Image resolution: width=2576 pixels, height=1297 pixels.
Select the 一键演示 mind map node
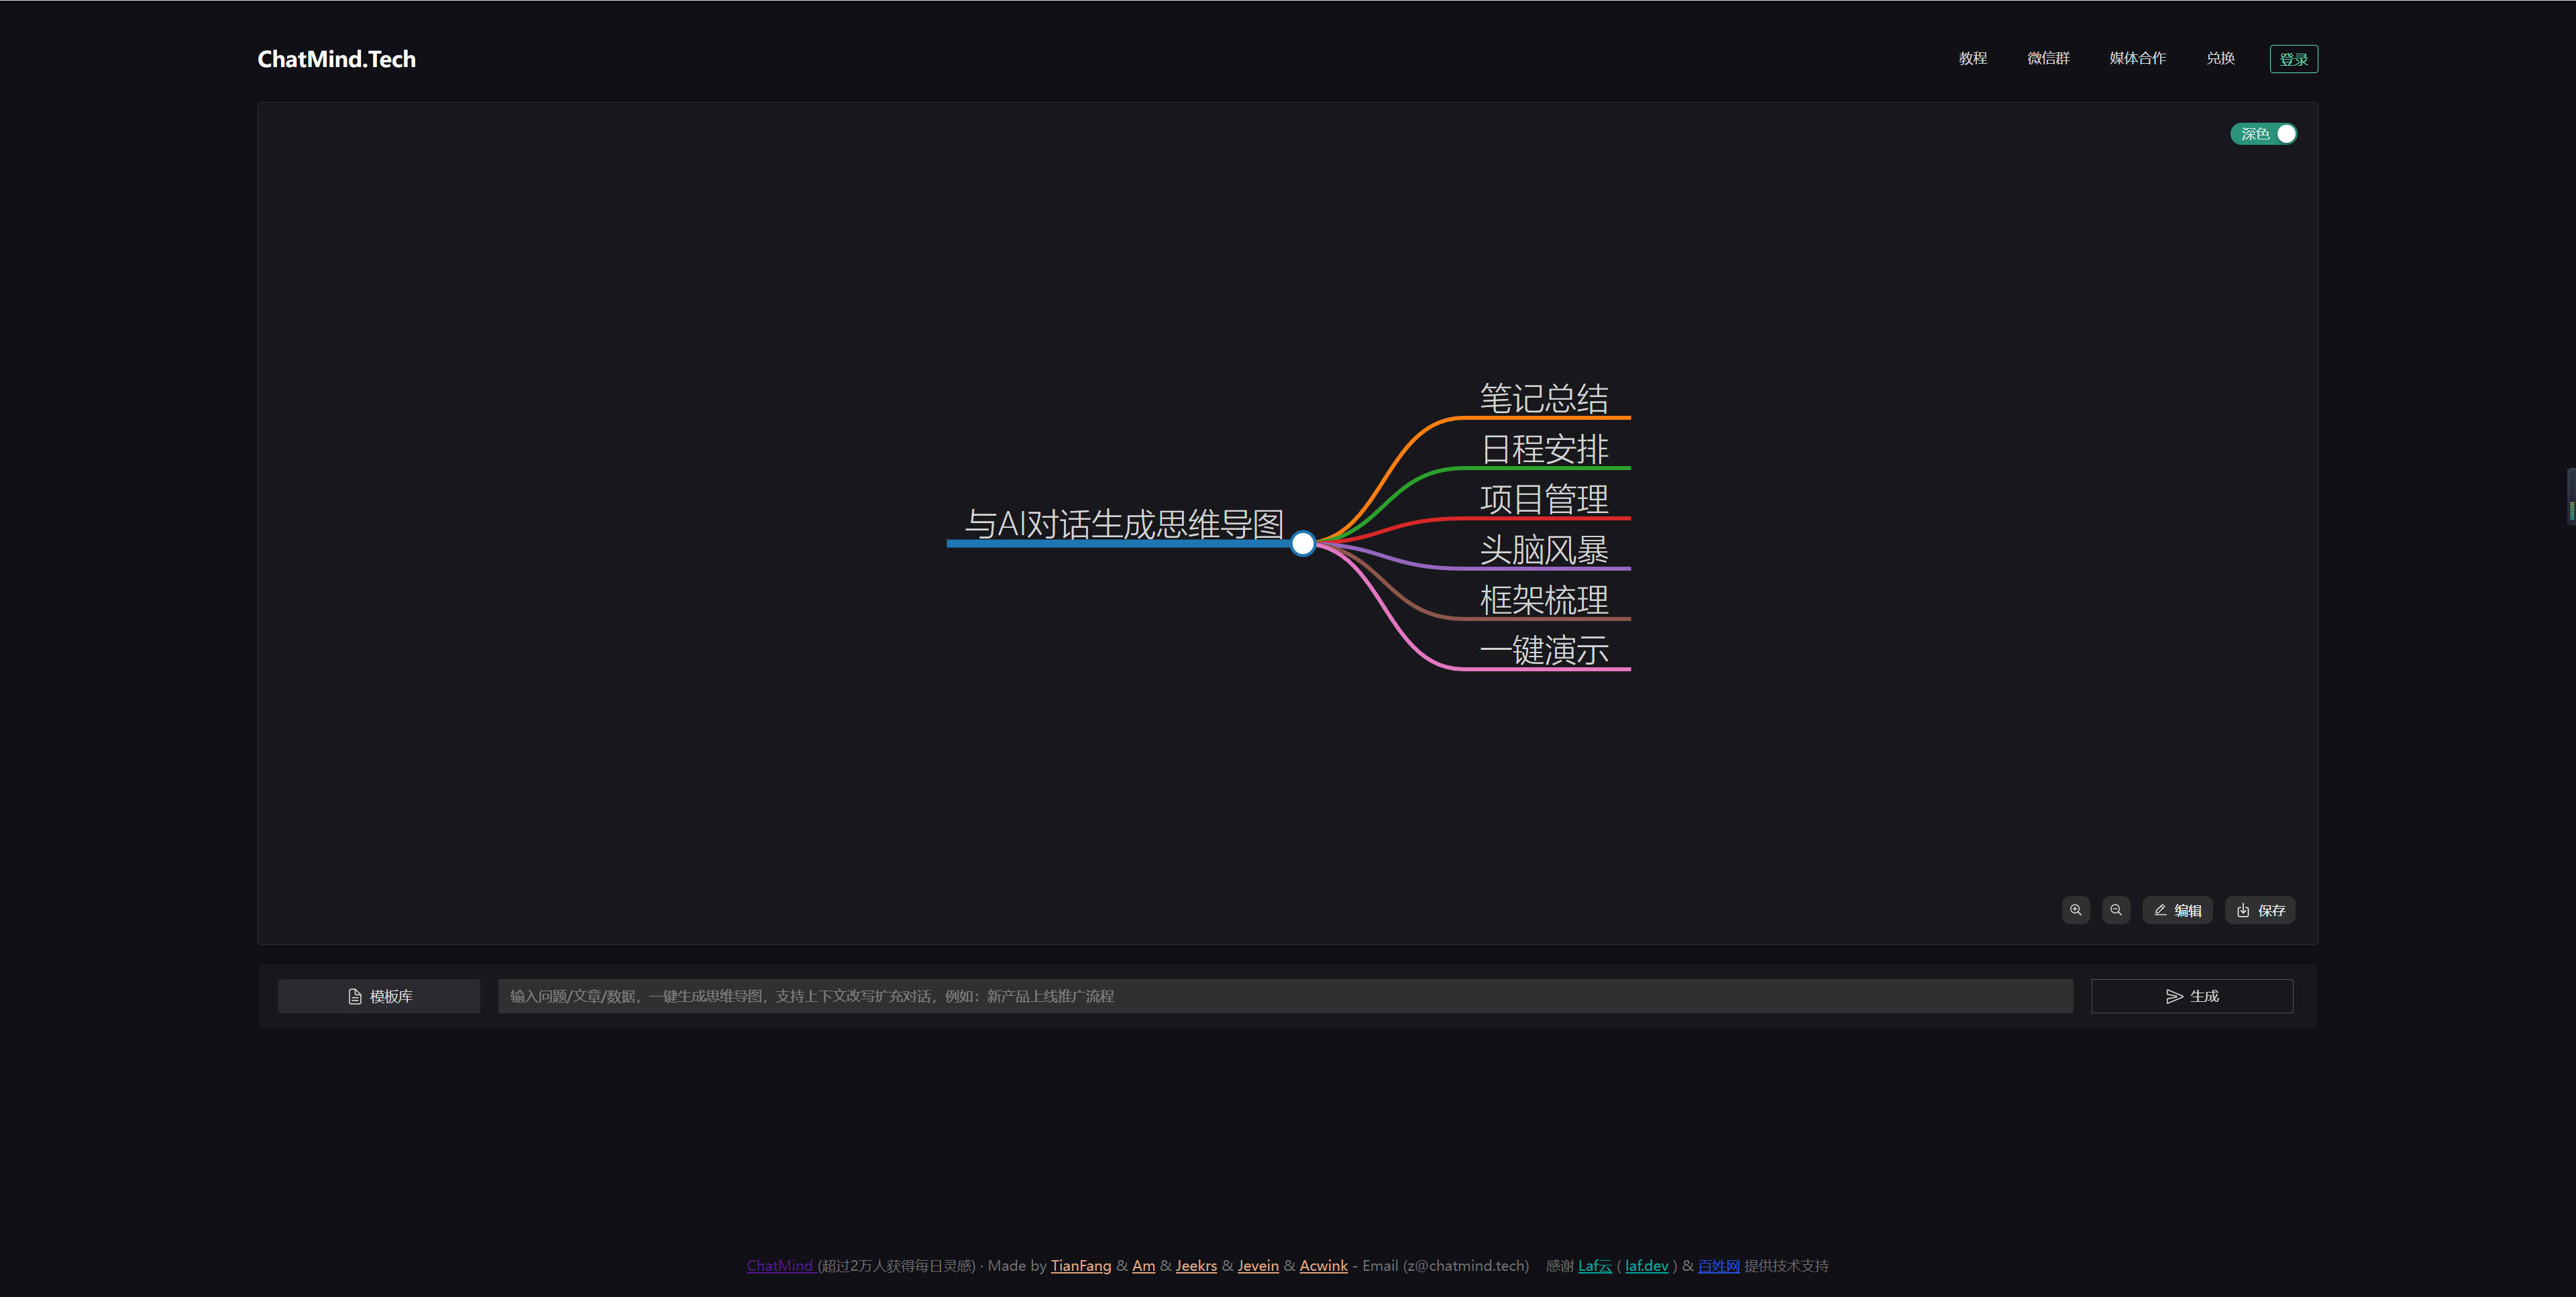coord(1544,650)
